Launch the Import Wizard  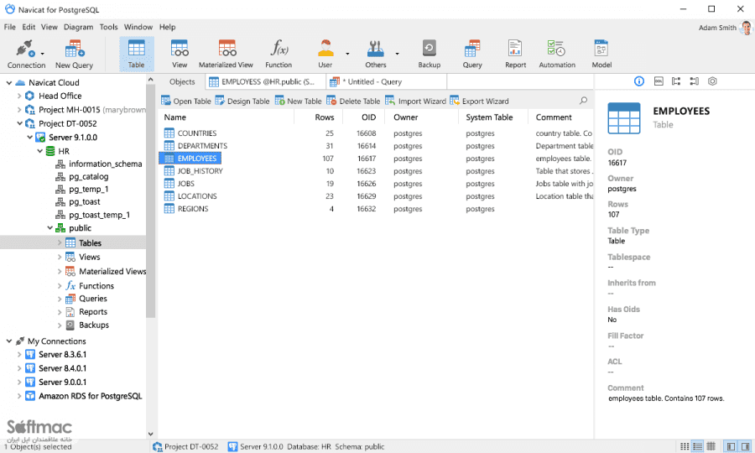pos(415,102)
